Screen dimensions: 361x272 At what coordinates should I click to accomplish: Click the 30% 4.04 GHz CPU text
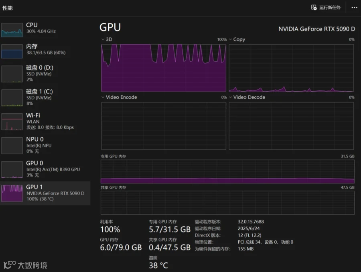[x=41, y=32]
